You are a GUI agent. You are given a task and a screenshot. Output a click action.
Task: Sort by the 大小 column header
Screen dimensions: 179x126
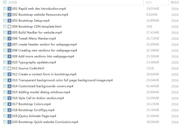coord(149,2)
